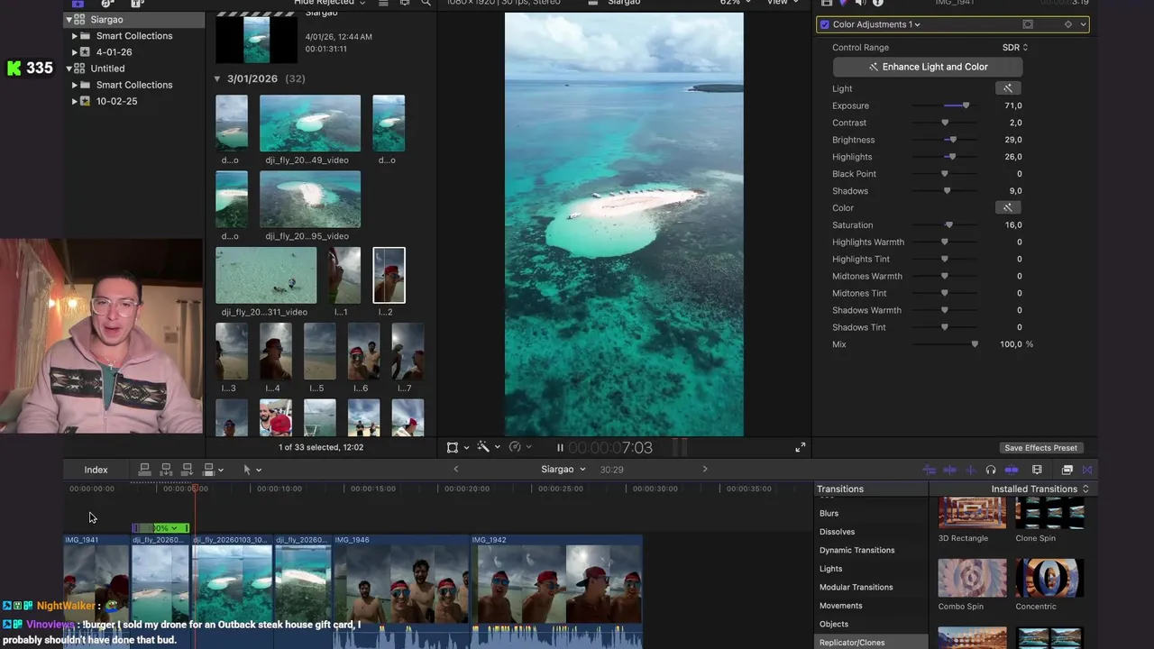The height and width of the screenshot is (649, 1154).
Task: Click the Shadows slider
Action: pos(944,191)
